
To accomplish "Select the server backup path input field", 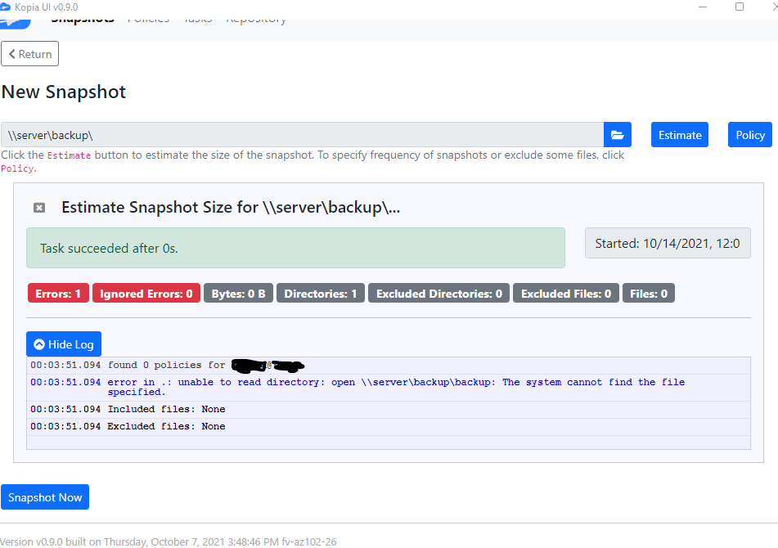I will click(303, 134).
